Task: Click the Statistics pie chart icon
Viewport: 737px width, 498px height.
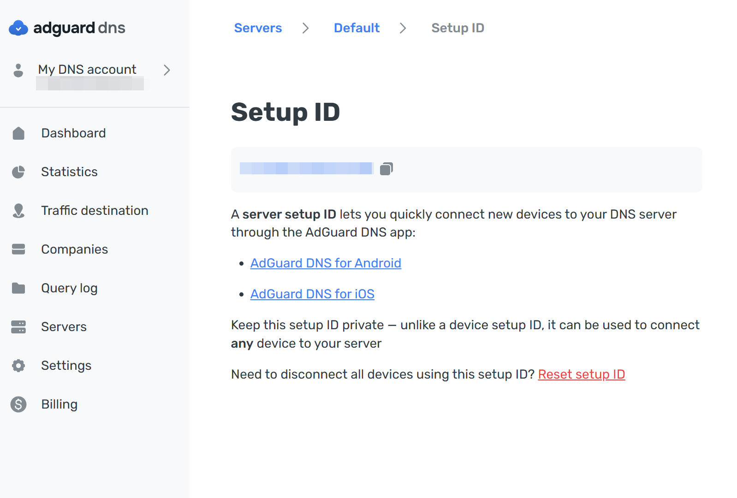Action: [x=18, y=172]
